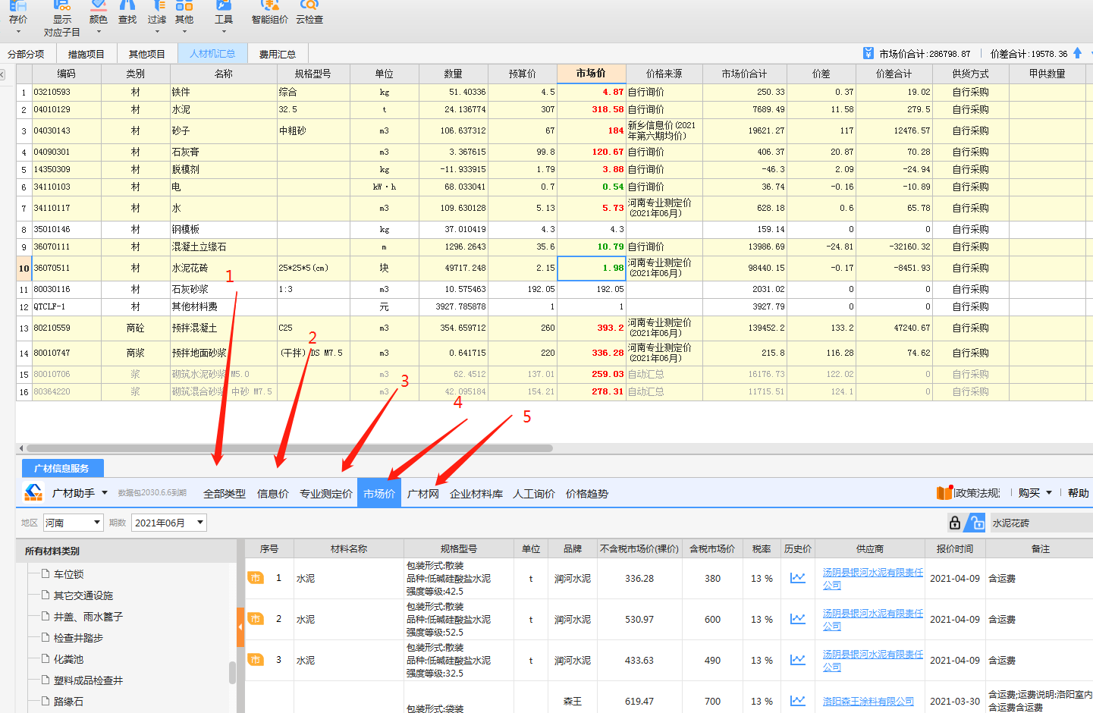Click the 广材信息服务 panel tab

[62, 468]
